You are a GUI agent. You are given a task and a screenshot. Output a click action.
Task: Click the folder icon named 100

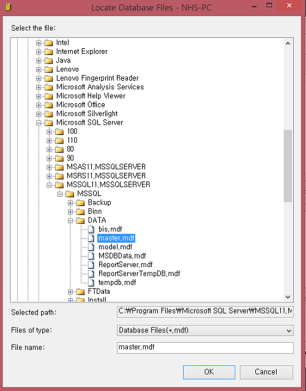tap(59, 132)
